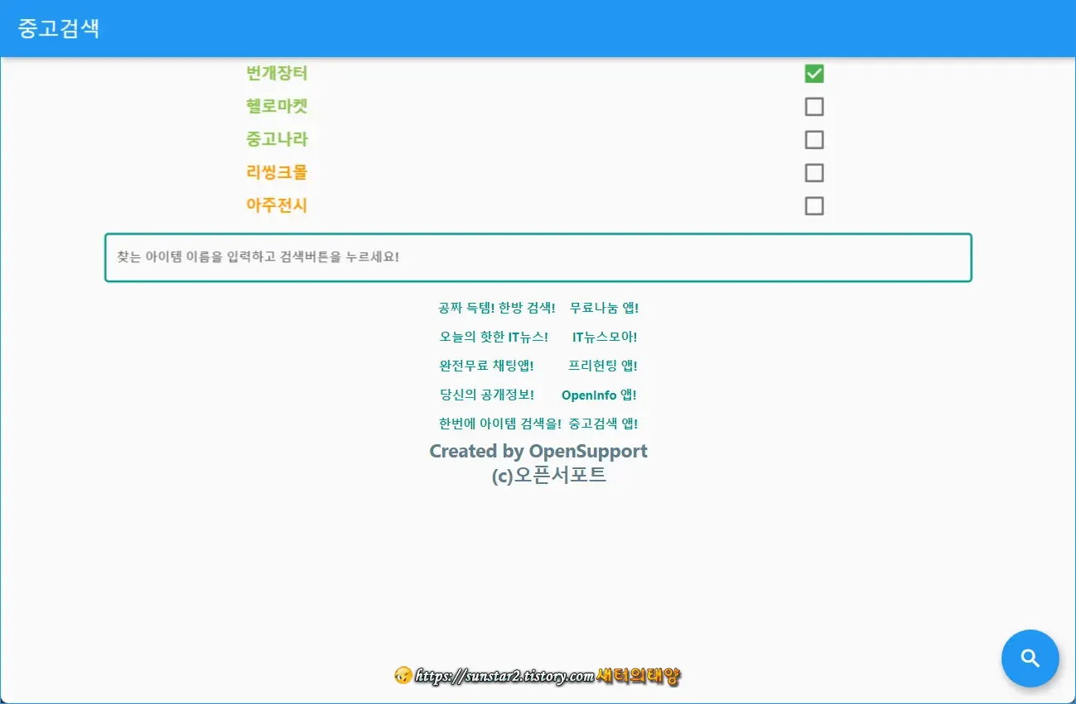Check the 아주전시 checkbox

[x=813, y=205]
